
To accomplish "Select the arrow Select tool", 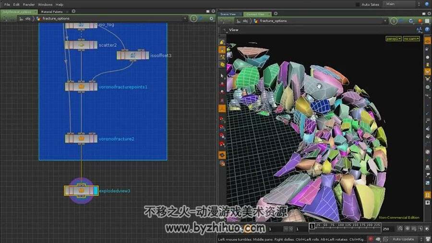I will [222, 76].
